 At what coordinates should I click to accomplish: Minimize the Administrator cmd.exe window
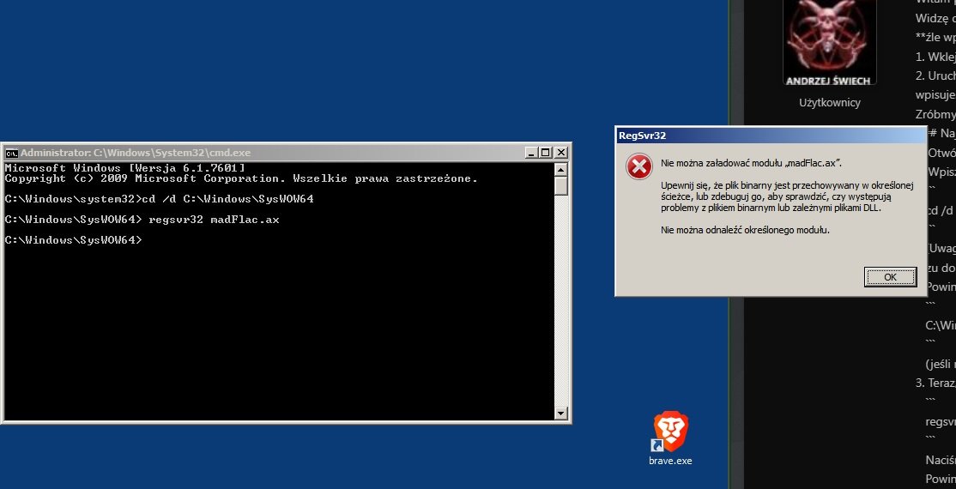(x=530, y=152)
